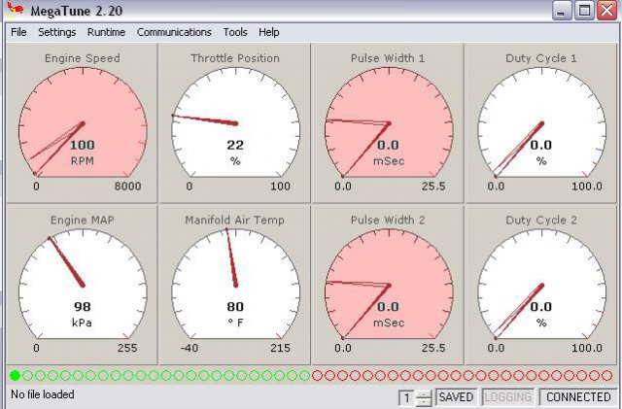Viewport: 622px width, 409px height.
Task: Select the Duty Cycle 1 gauge
Action: coord(540,123)
